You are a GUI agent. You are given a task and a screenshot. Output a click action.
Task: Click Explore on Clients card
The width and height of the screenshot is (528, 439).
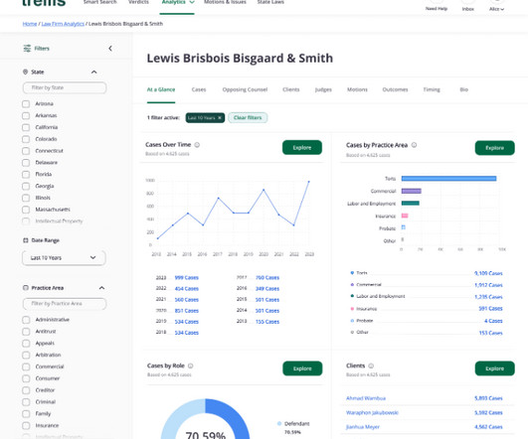[494, 368]
